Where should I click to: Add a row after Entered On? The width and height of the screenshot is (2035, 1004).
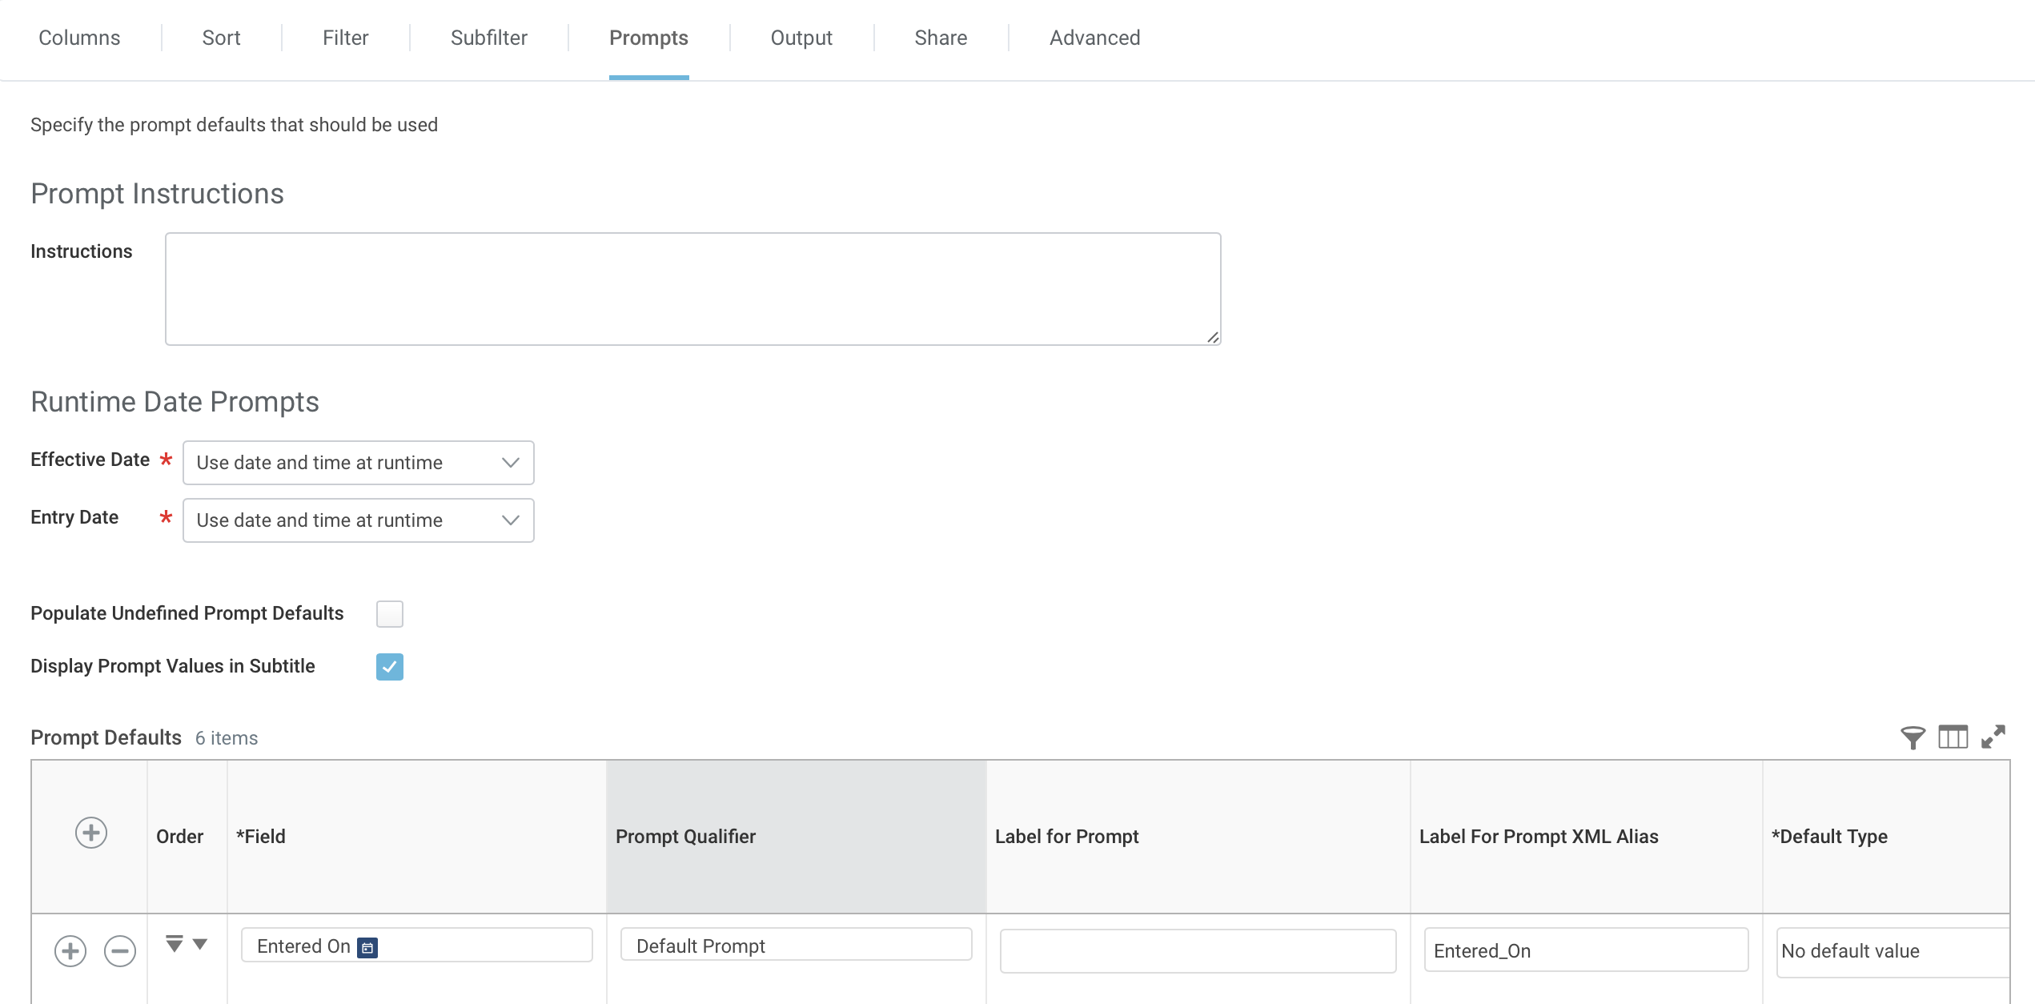coord(70,951)
